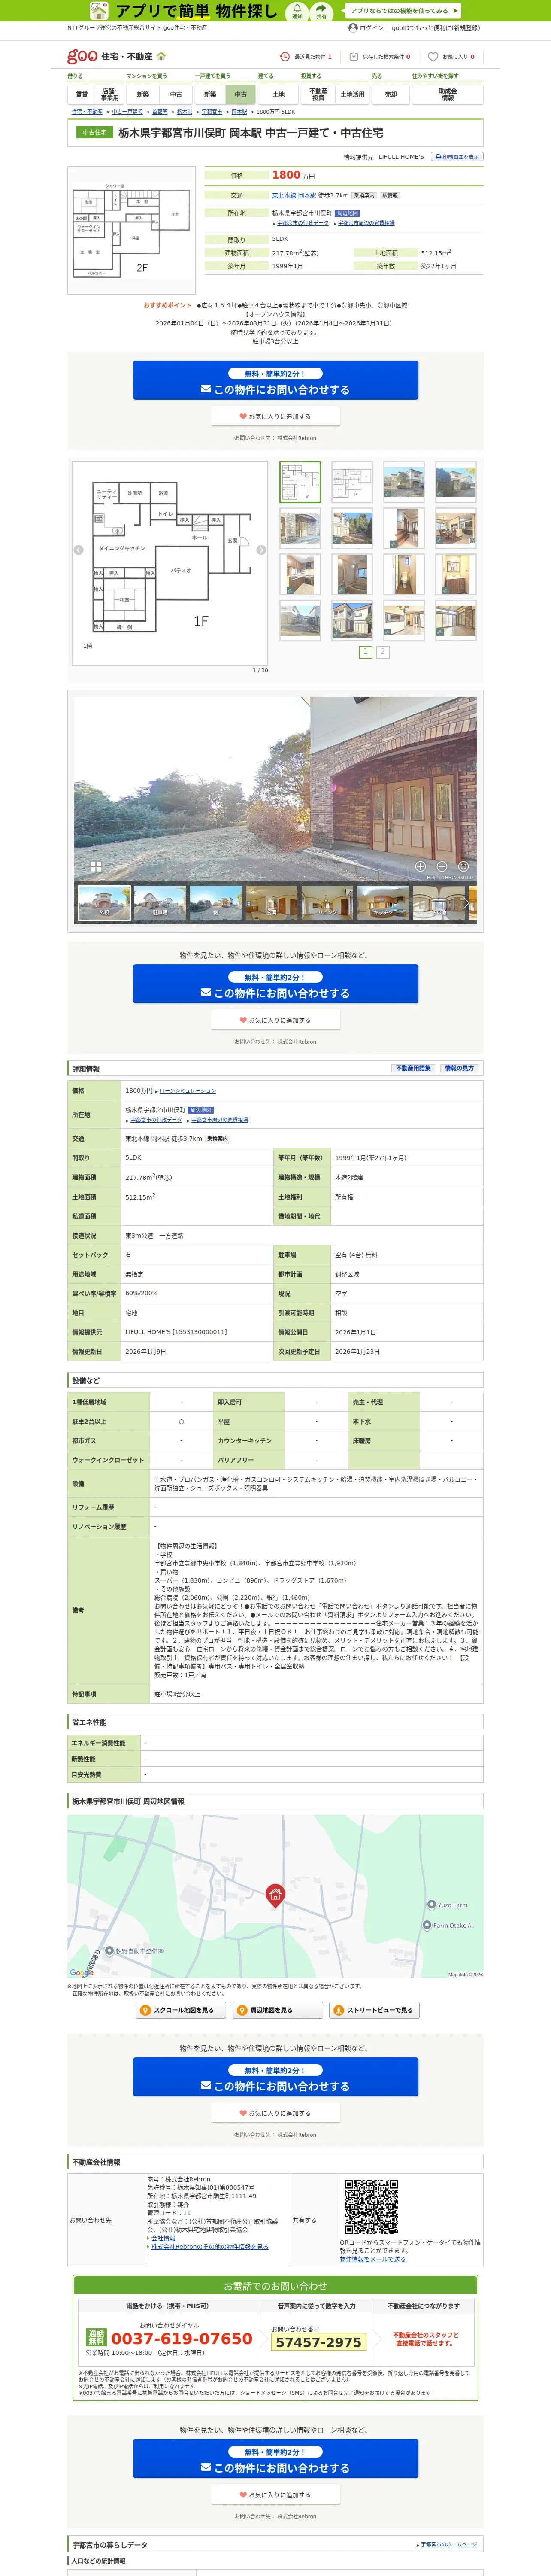Open the 情報の見方 link

459,1068
